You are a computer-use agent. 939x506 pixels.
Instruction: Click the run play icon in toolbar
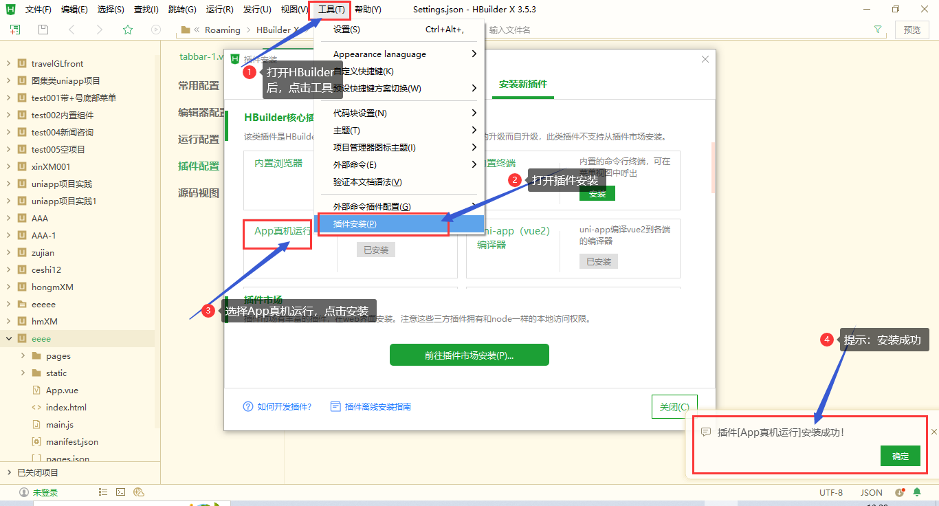[156, 30]
